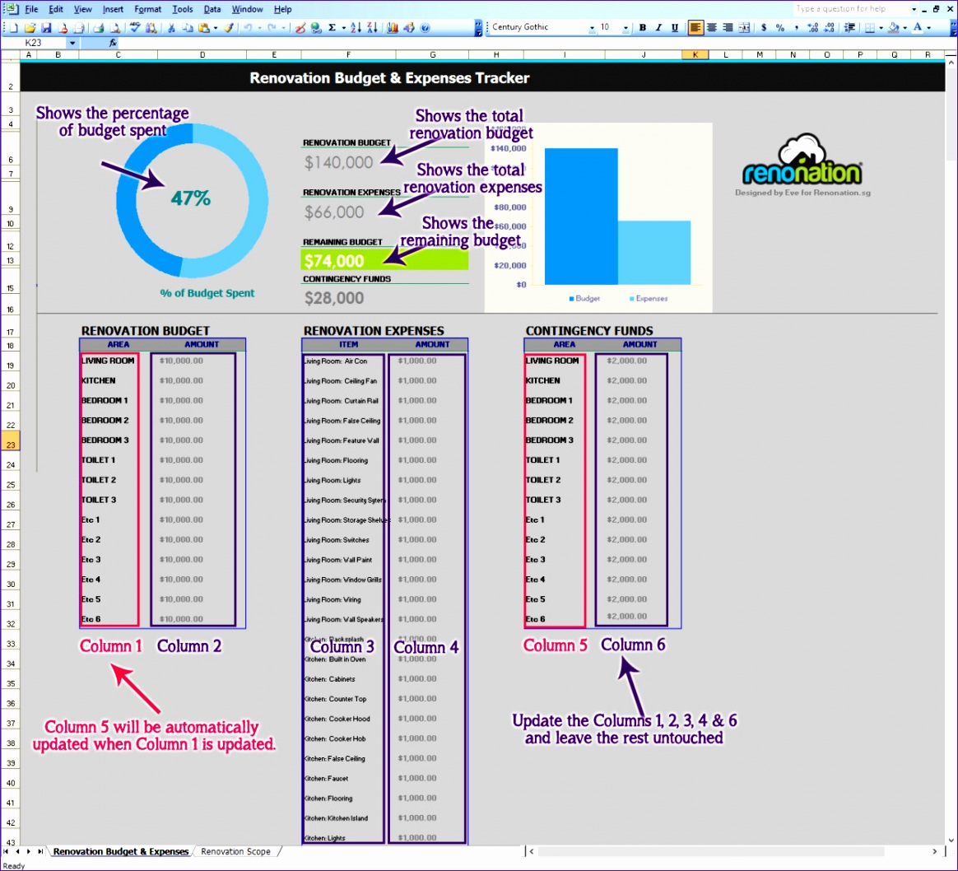Run the Spelling check icon
This screenshot has height=871, width=958.
(x=135, y=27)
